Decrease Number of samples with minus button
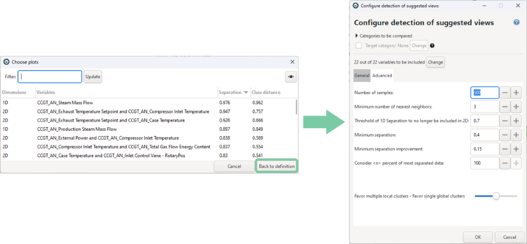 coord(505,93)
